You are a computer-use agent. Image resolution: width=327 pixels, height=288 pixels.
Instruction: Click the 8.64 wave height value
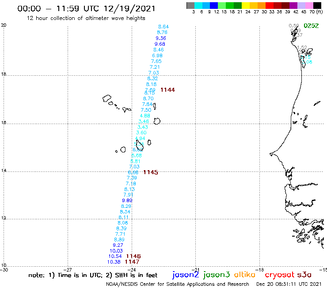coord(163,27)
